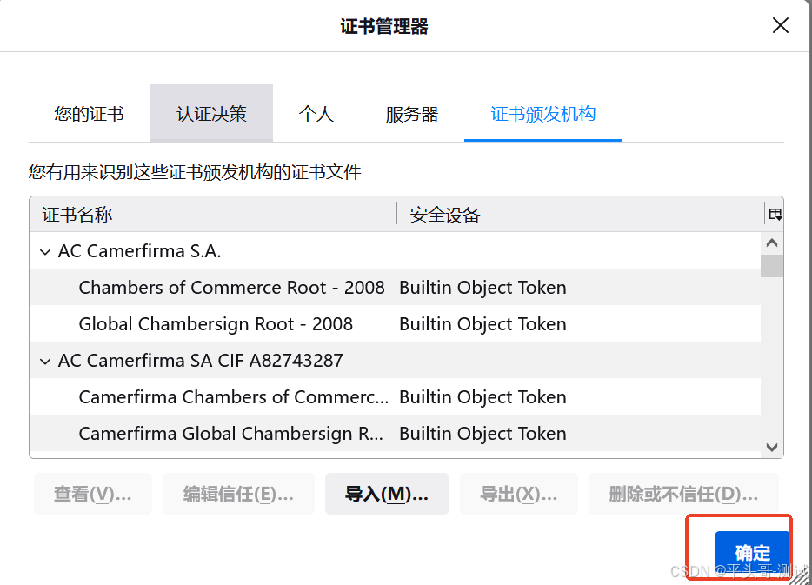Click AC Camerfirma SA CIF A82743287 label
Screen dimensions: 812x585
[201, 361]
